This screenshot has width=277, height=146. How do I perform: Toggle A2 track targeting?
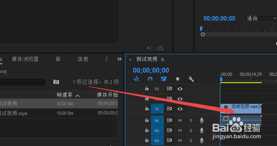point(157,130)
